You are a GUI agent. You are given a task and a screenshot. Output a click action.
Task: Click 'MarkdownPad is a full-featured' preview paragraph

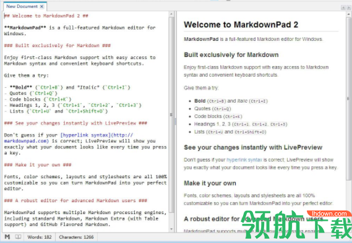tap(253, 39)
